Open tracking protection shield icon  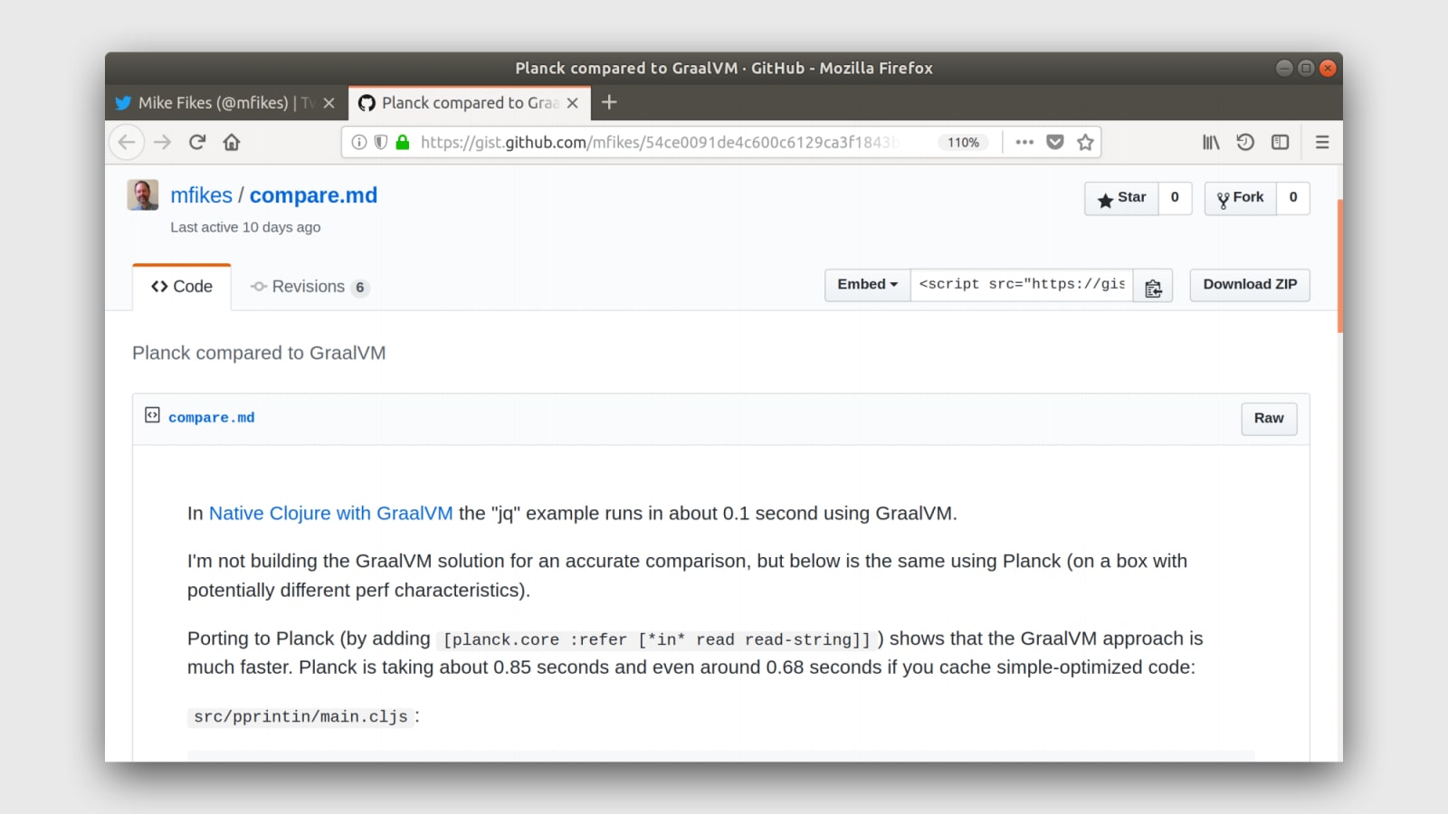tap(381, 142)
